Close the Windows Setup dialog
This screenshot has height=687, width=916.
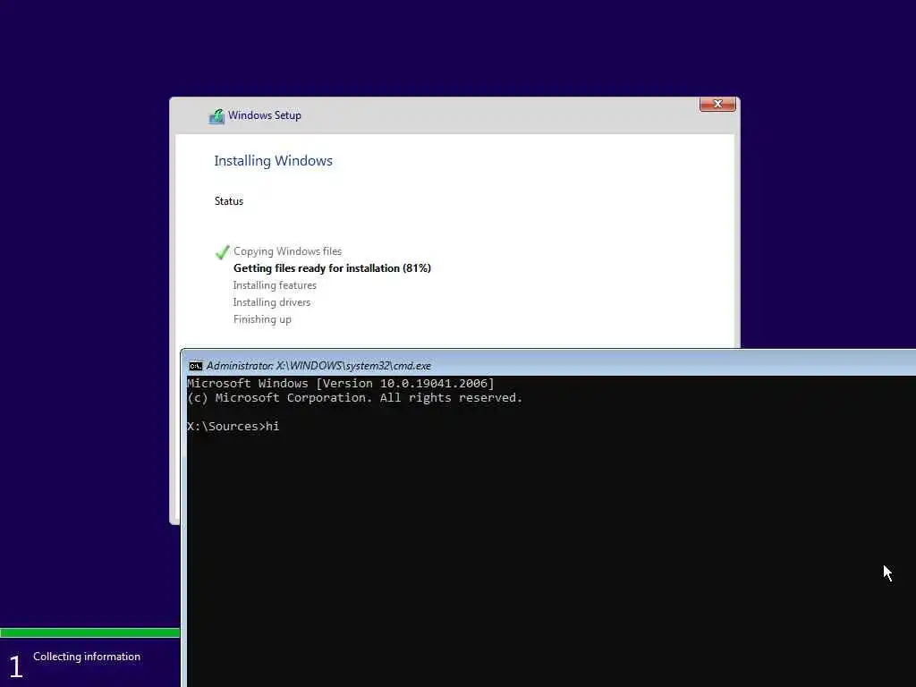(717, 104)
